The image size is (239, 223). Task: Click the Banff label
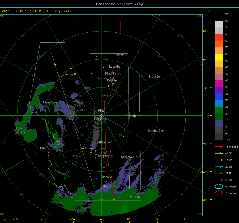point(44,148)
